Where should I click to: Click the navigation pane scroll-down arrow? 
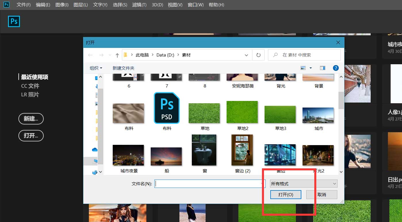pos(100,172)
